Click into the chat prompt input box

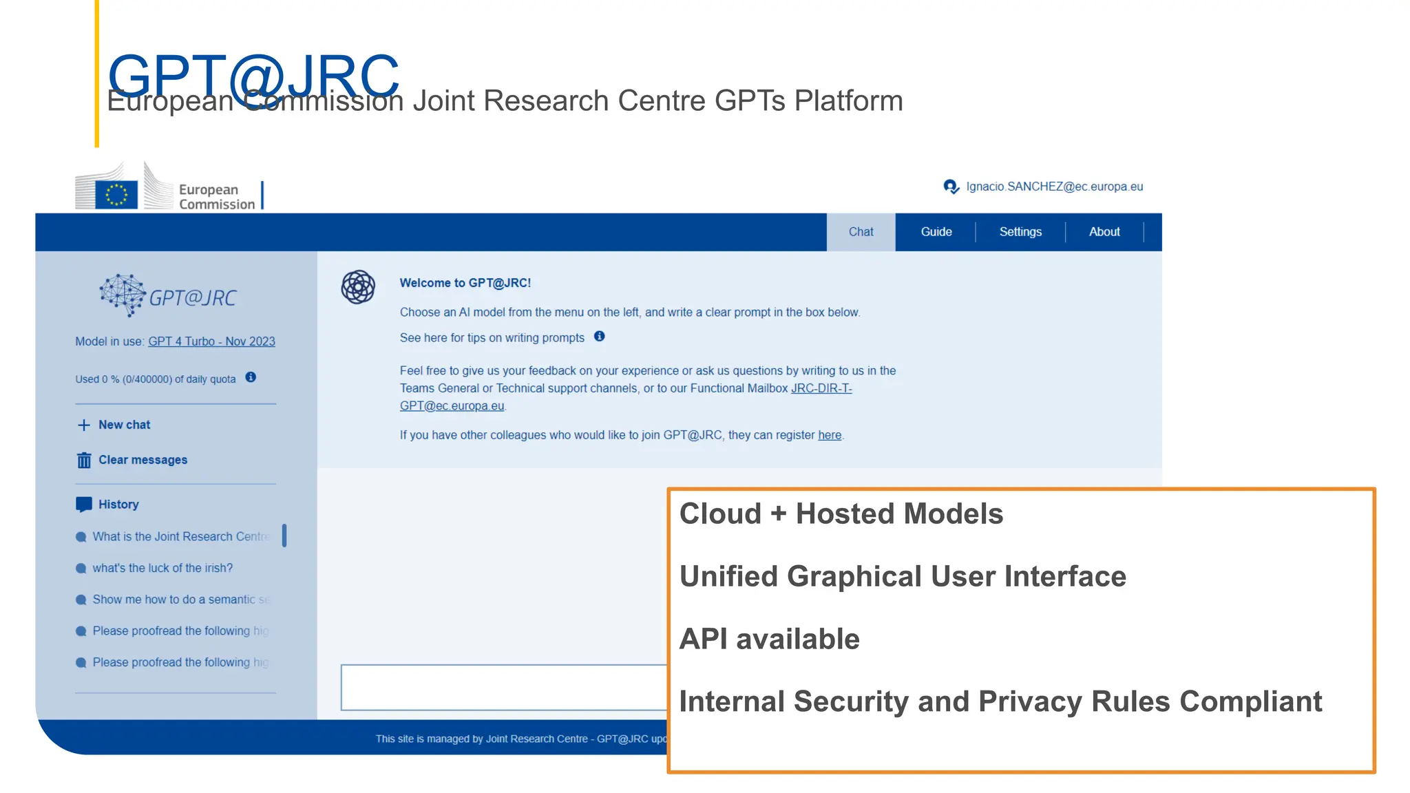[505, 687]
